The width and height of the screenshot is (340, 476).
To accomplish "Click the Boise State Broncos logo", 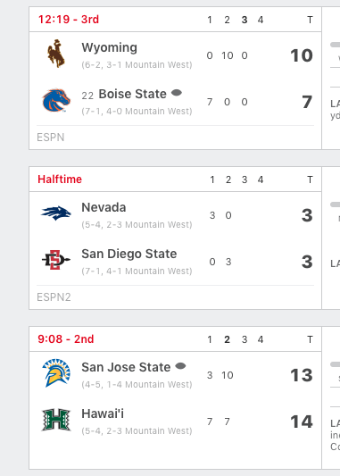I will [x=56, y=101].
